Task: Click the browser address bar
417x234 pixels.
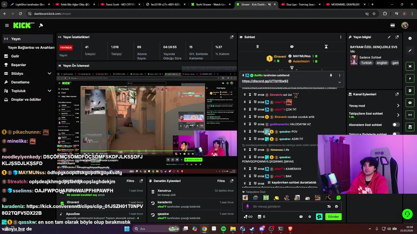Action: 195,14
